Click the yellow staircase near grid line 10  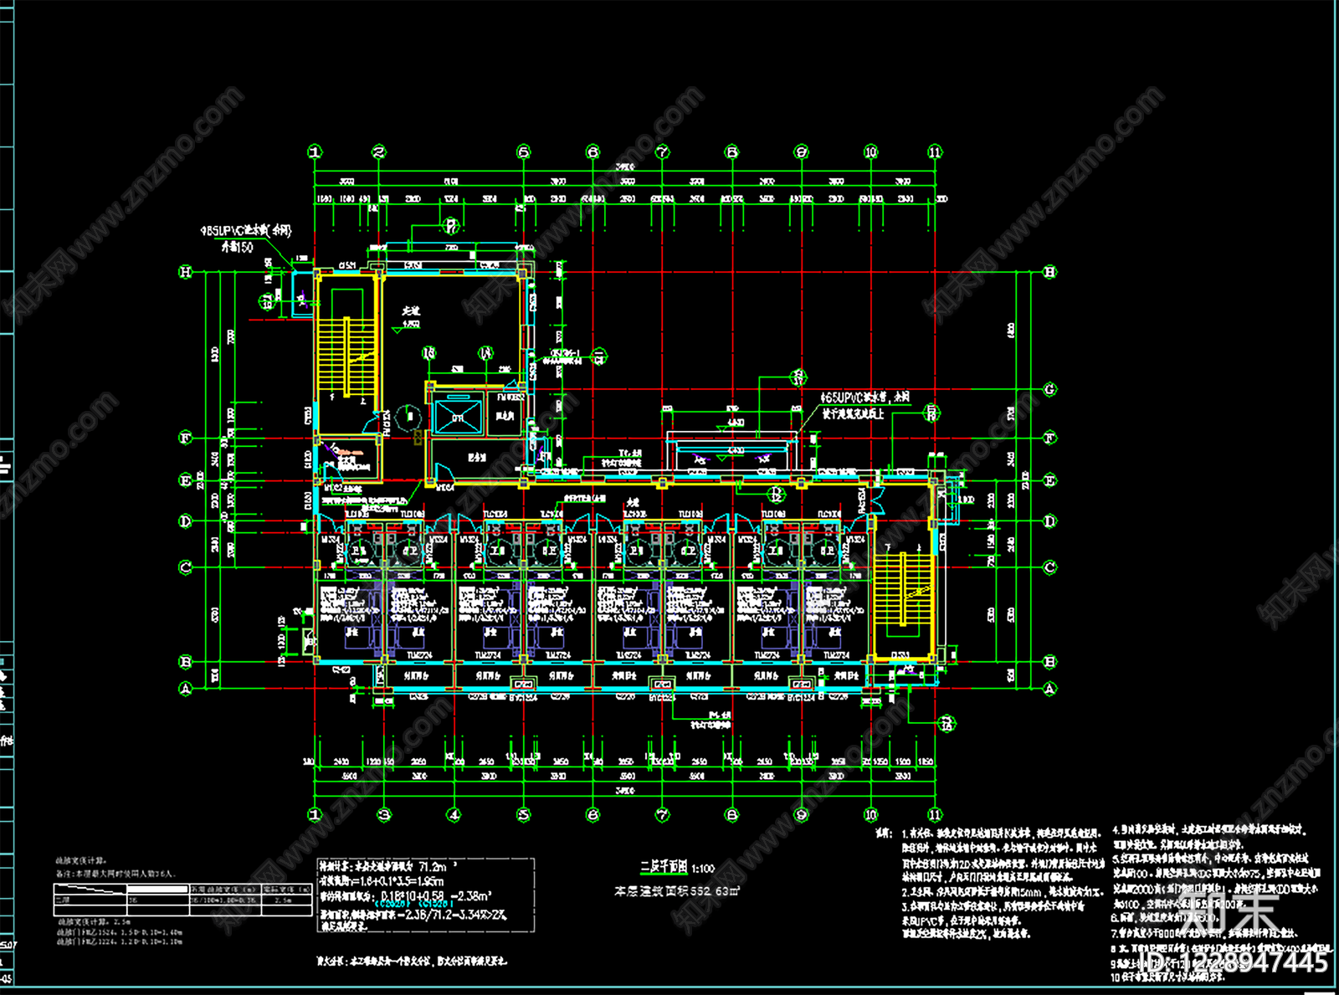(902, 590)
